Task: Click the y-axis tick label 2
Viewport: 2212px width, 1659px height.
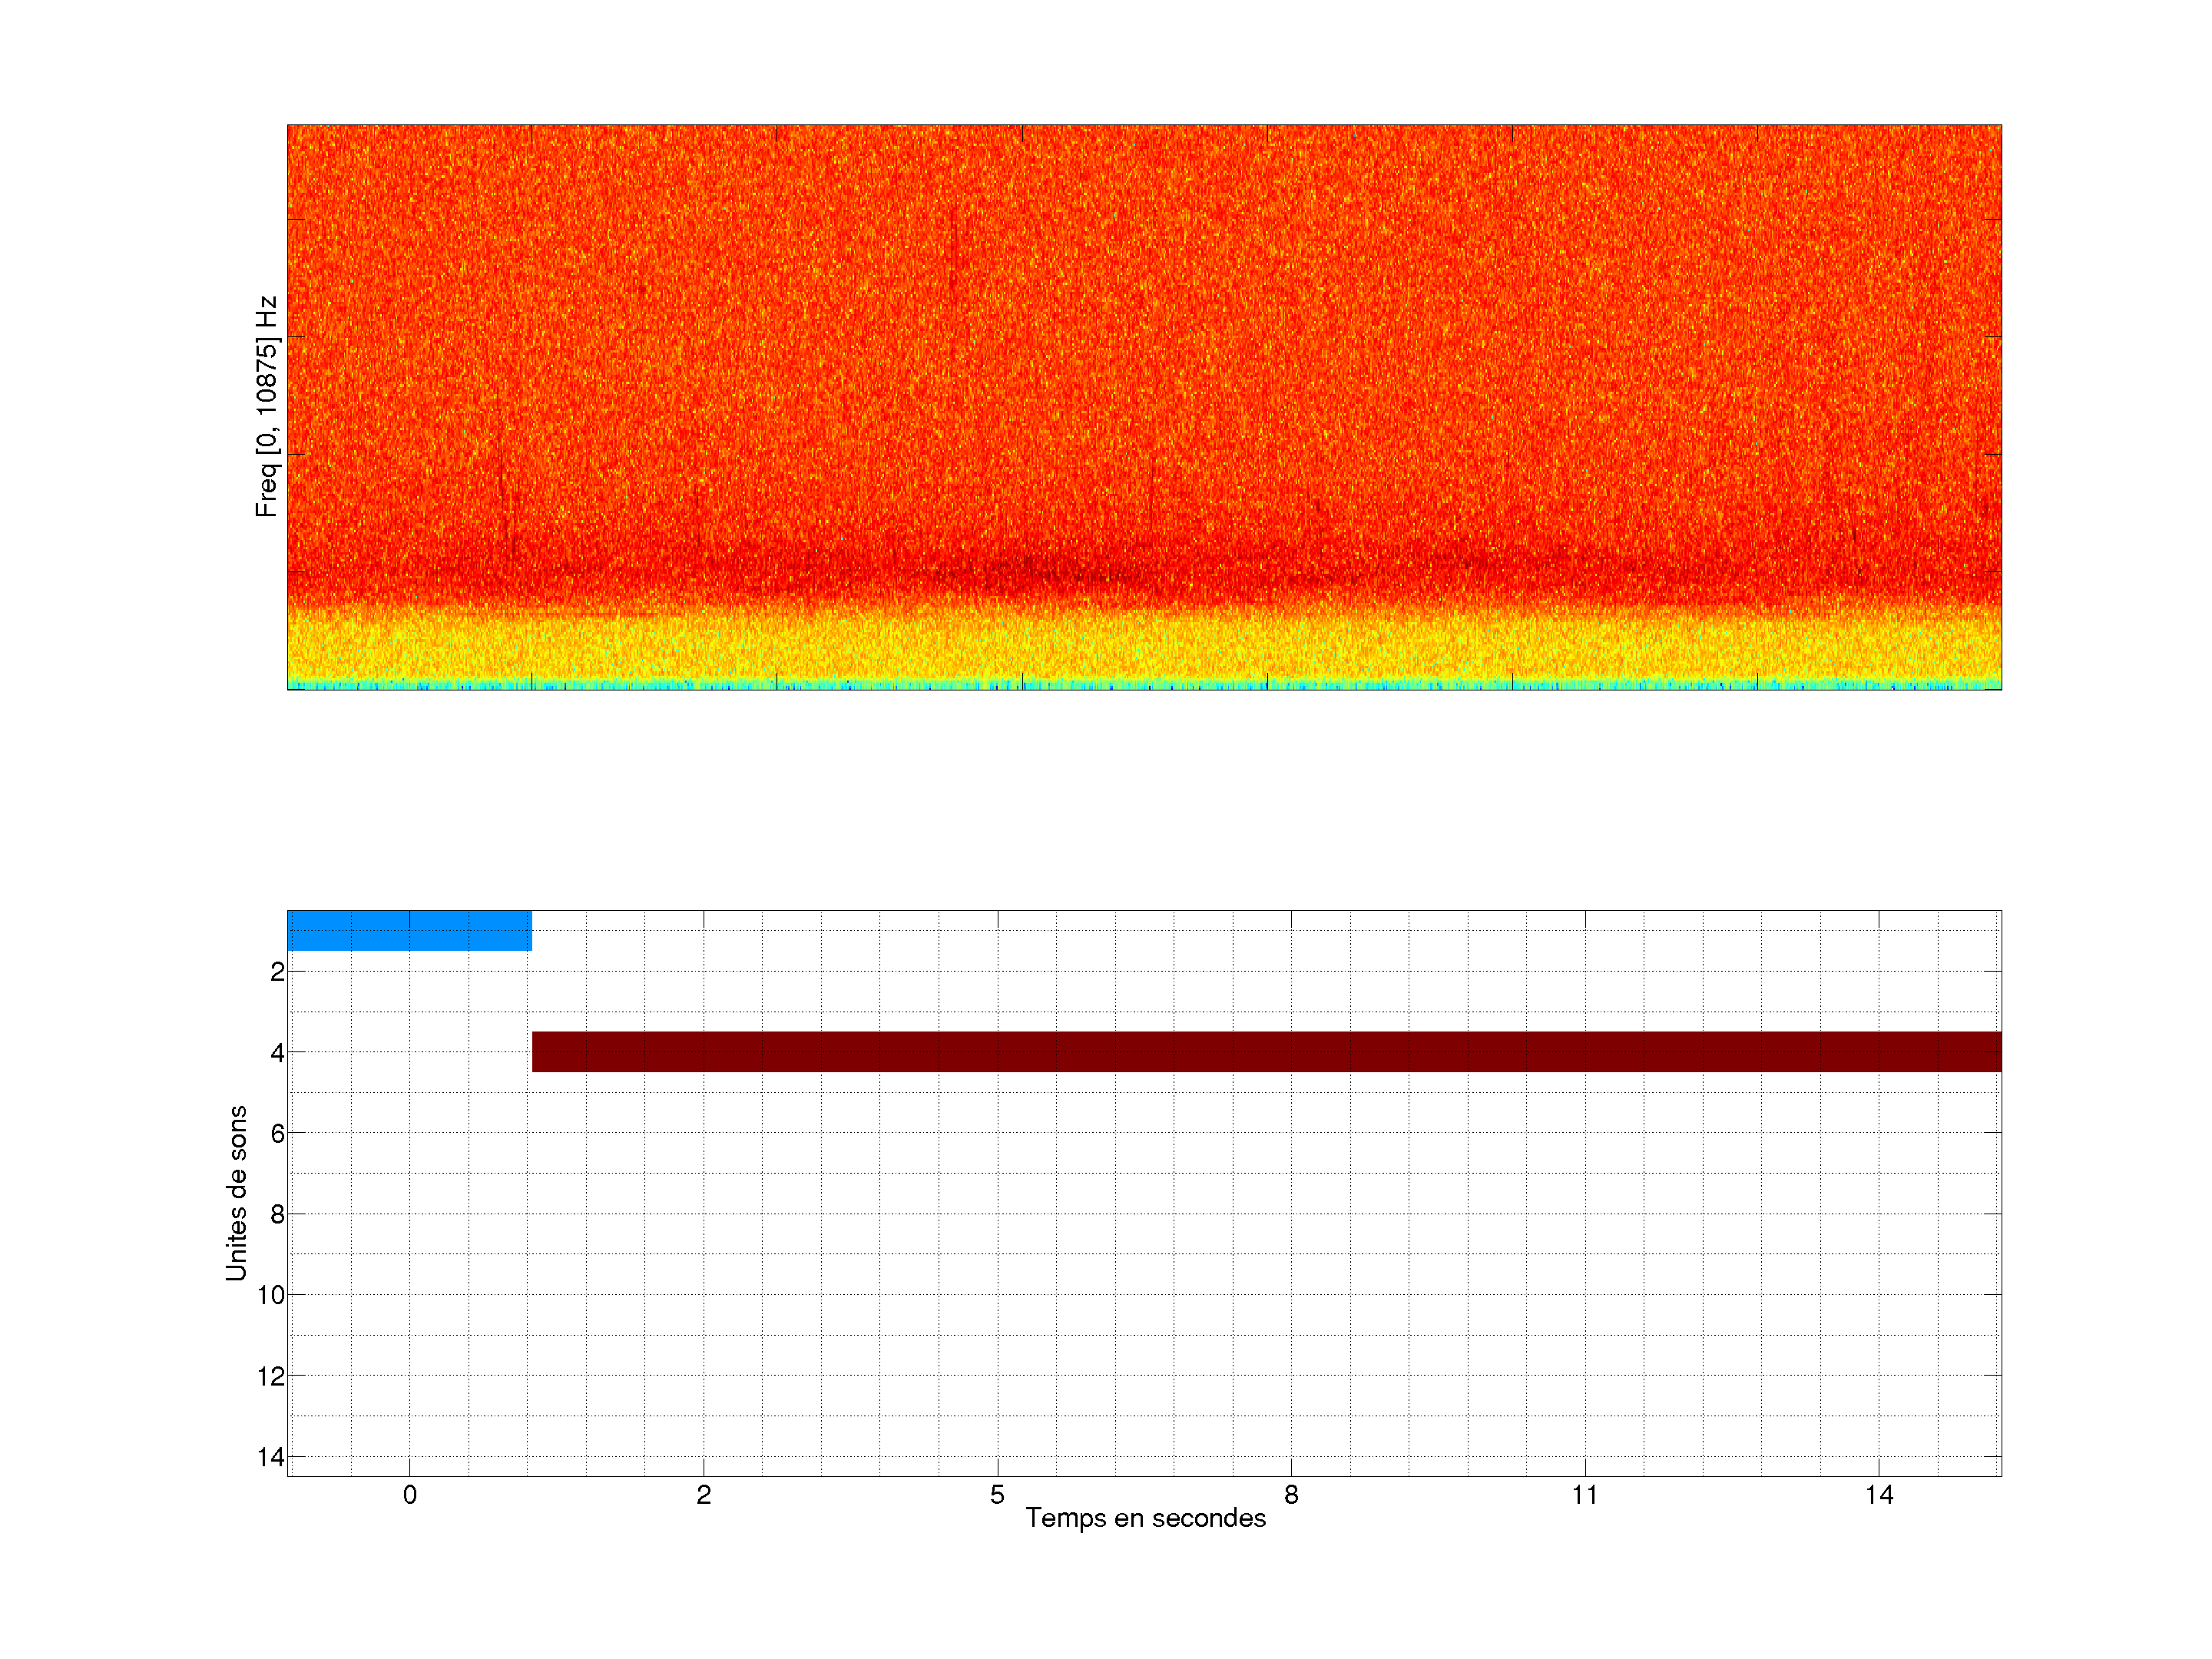Action: click(x=277, y=972)
